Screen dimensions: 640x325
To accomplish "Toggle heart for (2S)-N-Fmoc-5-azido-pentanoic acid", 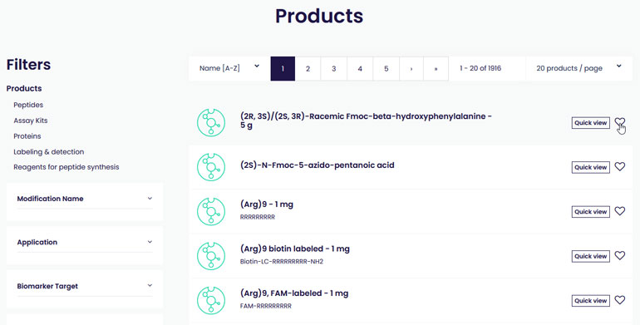I will [619, 166].
